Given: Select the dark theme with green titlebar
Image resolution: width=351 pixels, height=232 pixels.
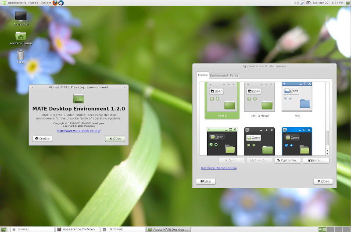Looking at the screenshot, I should (x=222, y=141).
